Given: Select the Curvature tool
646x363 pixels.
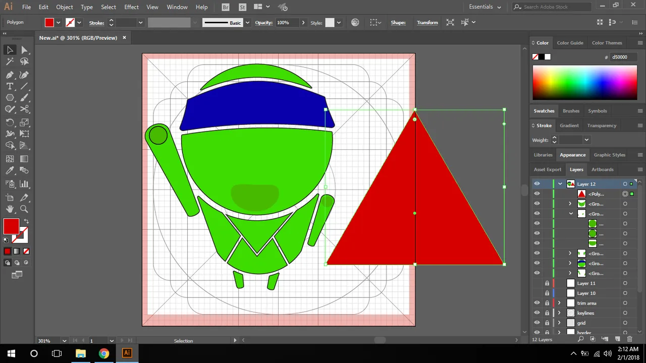Looking at the screenshot, I should click(24, 75).
